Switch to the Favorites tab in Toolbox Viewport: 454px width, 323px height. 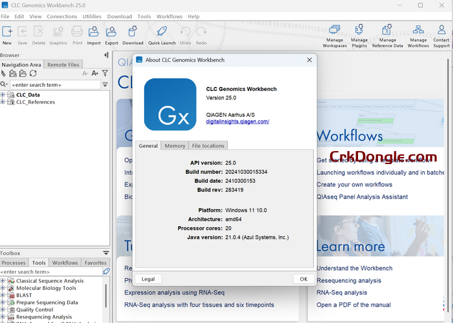click(95, 263)
